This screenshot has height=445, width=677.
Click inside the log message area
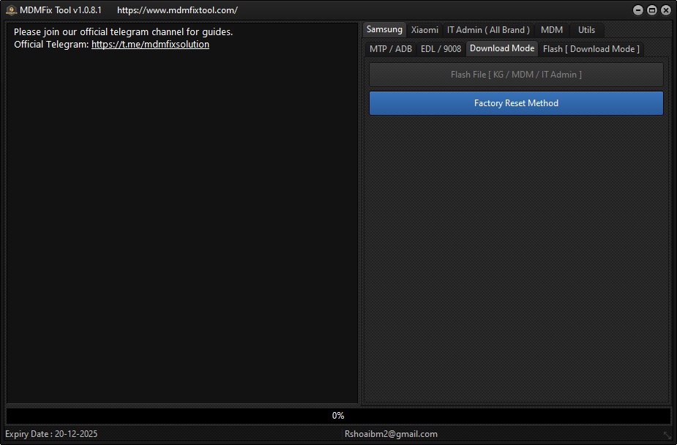(181, 220)
